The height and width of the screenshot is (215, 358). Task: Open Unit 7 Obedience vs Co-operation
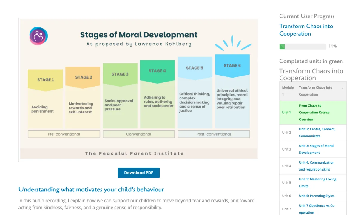click(x=317, y=209)
